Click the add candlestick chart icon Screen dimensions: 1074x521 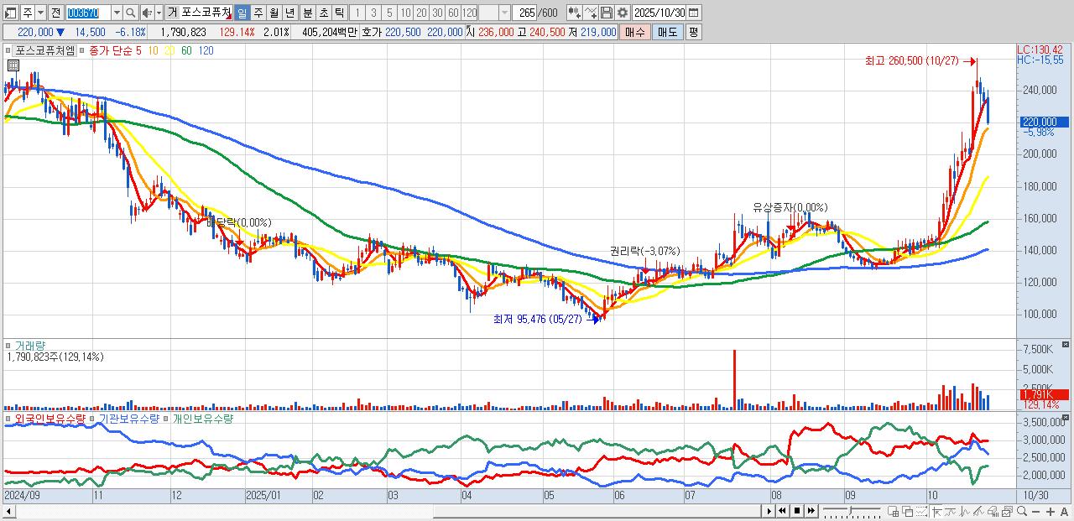(574, 13)
